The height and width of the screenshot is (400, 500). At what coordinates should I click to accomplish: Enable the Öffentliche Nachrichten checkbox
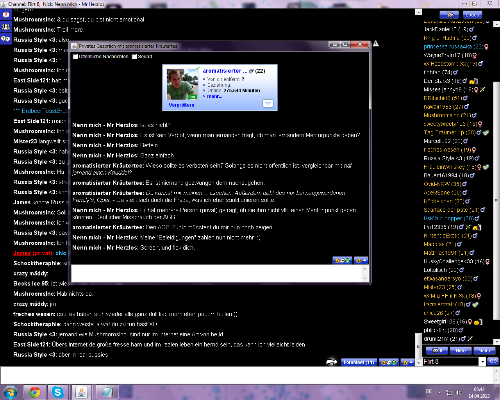point(75,57)
